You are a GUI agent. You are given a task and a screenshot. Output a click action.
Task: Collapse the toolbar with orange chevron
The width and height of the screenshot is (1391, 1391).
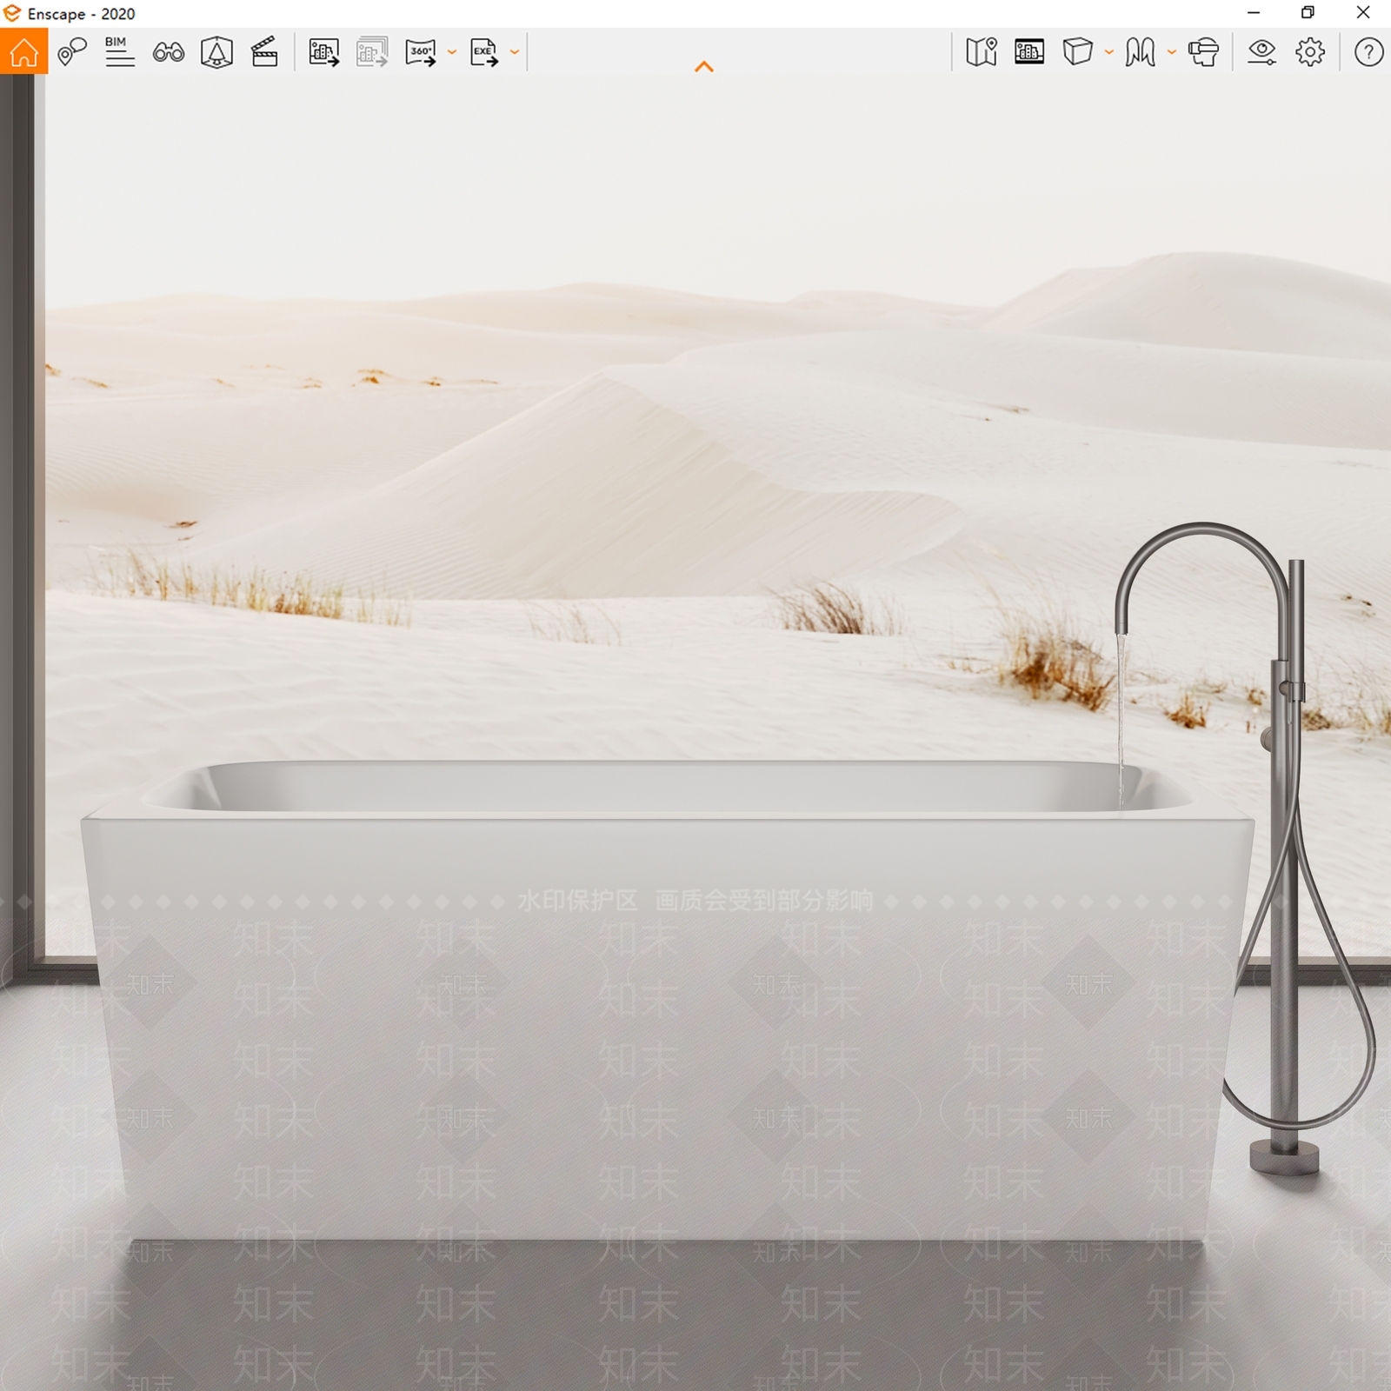pos(704,67)
